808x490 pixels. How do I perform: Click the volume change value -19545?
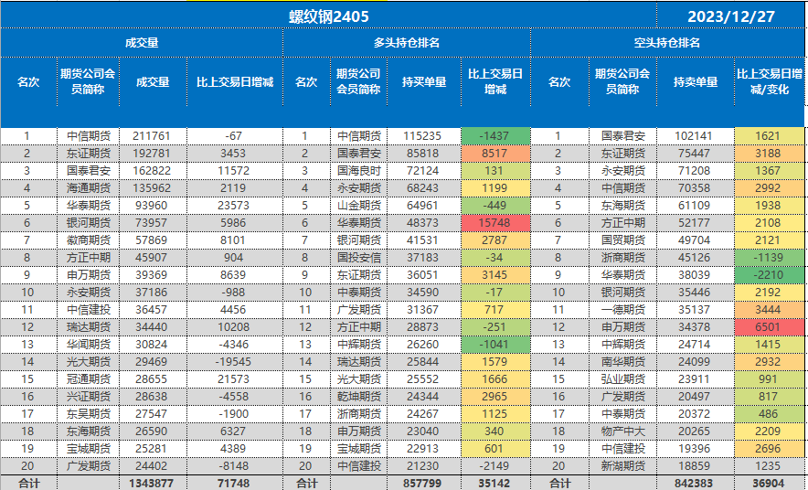[x=235, y=362]
